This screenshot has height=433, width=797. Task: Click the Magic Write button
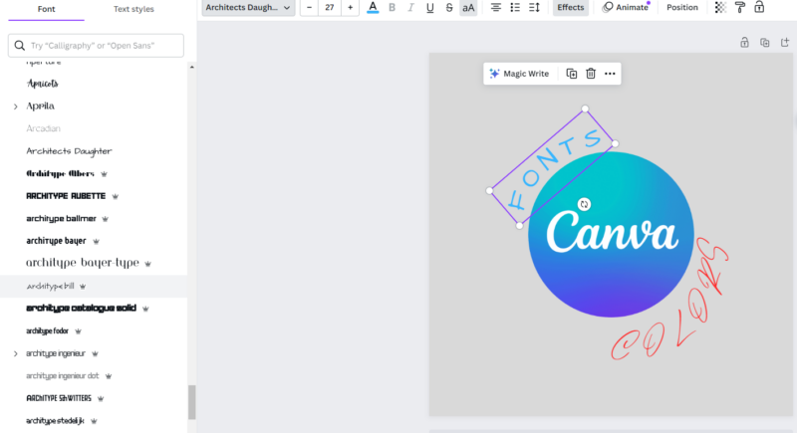519,74
